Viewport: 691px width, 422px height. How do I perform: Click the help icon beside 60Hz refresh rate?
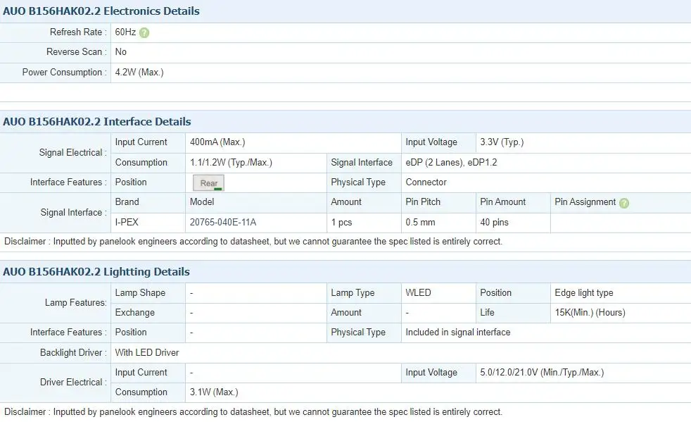tap(144, 32)
